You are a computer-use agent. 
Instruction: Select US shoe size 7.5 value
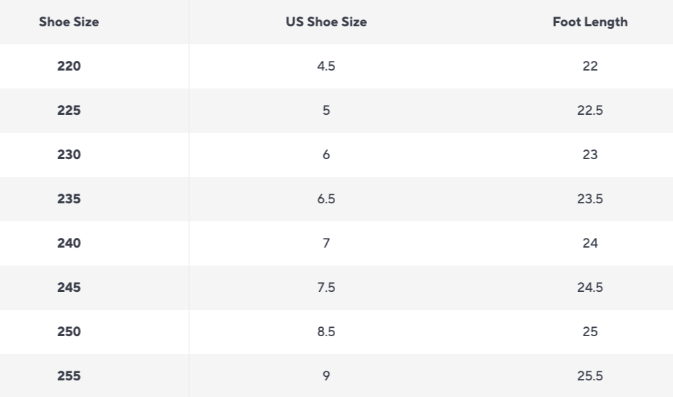coord(326,288)
